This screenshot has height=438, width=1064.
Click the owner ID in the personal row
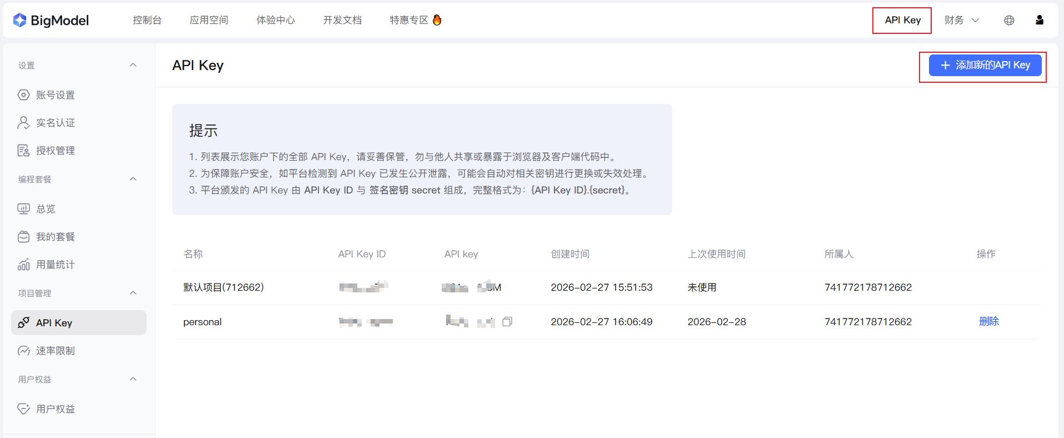click(x=868, y=322)
